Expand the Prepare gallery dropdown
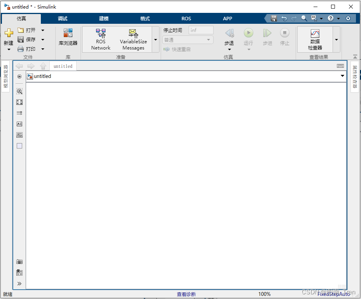Screen dimensions: 361x299 coord(156,40)
